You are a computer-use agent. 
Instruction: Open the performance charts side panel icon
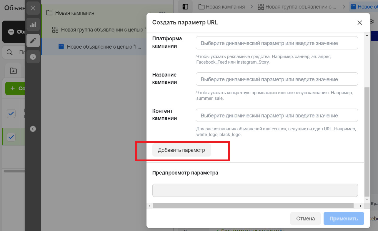pos(33,24)
